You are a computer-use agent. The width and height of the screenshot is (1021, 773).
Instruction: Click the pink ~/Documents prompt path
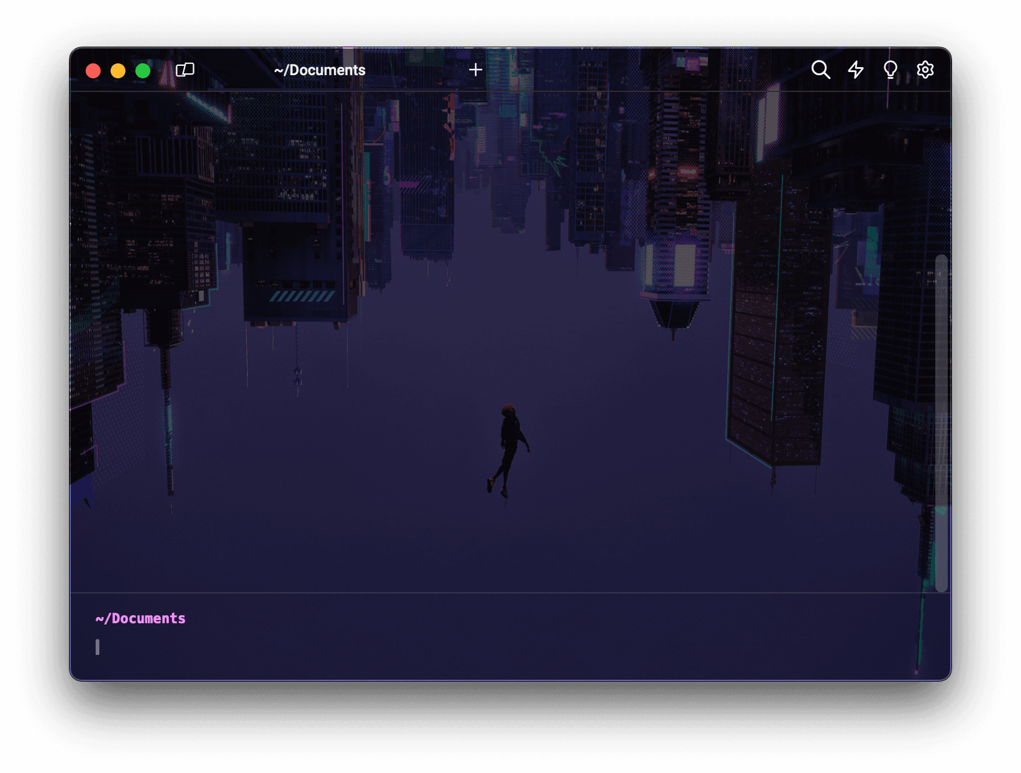141,619
